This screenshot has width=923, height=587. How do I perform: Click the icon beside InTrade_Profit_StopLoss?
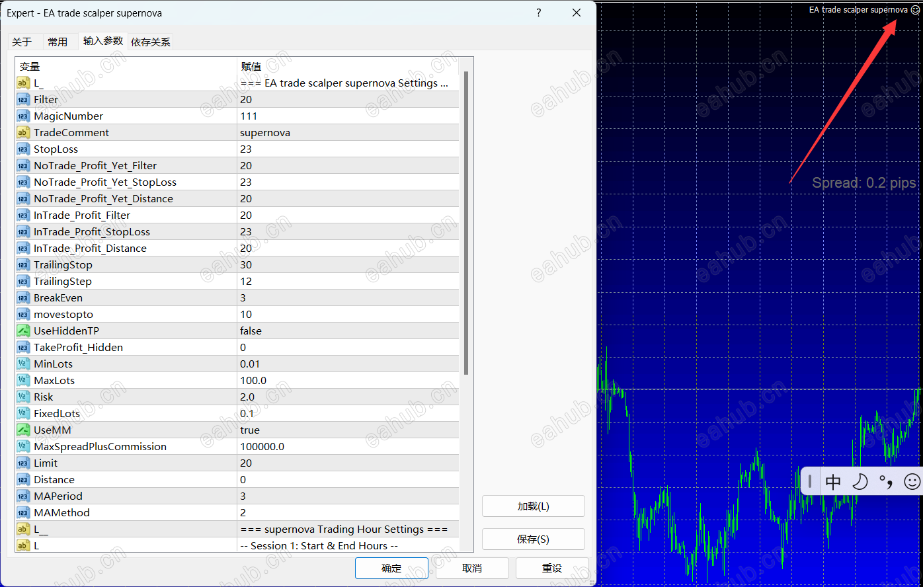pyautogui.click(x=23, y=231)
